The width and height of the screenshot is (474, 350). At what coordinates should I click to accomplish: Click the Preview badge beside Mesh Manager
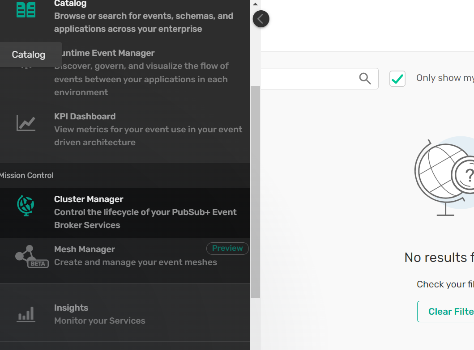click(227, 249)
